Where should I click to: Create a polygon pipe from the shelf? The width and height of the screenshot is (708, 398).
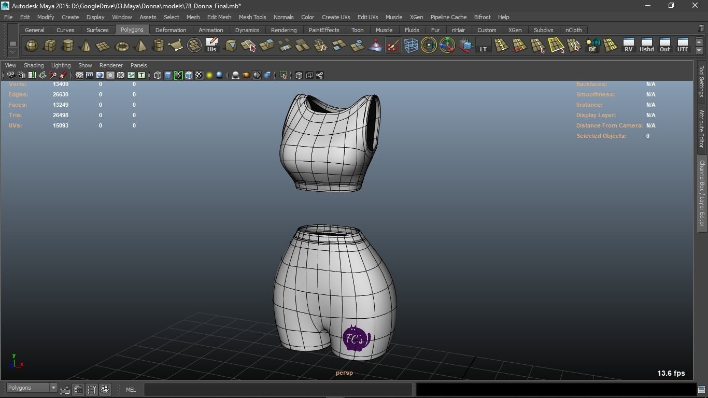pyautogui.click(x=158, y=46)
